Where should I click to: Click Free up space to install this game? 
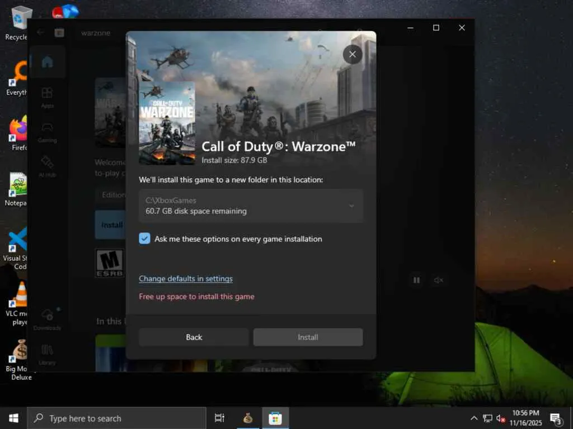[196, 297]
